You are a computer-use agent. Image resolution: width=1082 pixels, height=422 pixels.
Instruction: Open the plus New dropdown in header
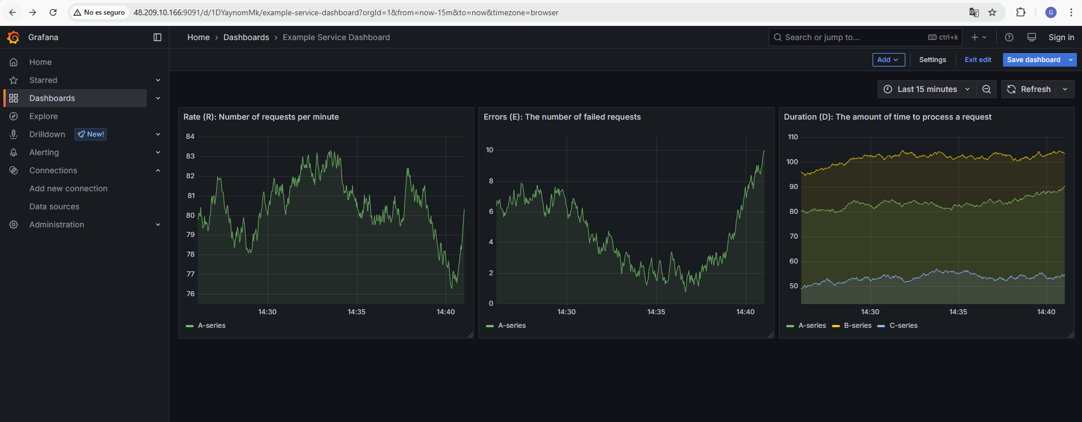coord(979,37)
